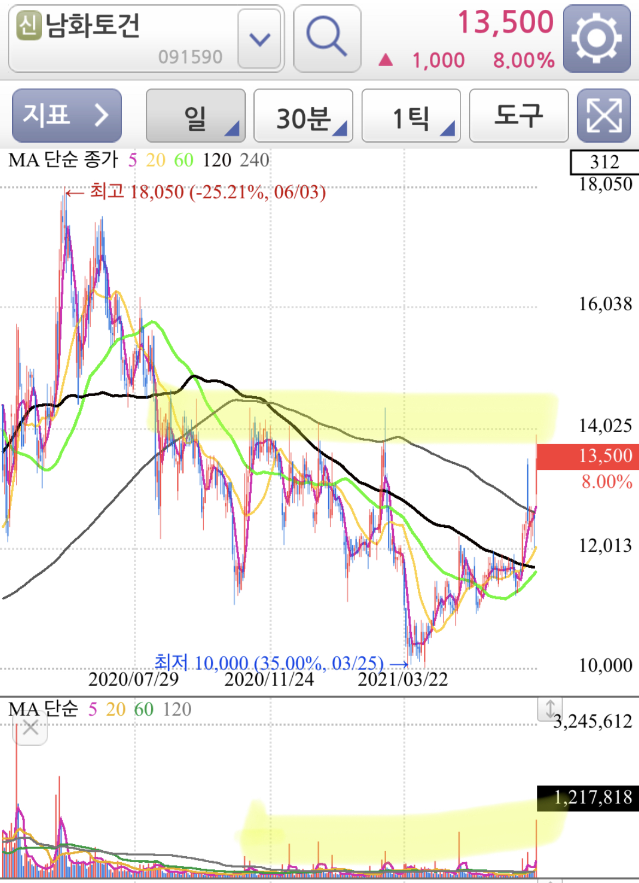Screen dimensions: 639x883
Task: Tap the volume MA 5 legend label
Action: click(x=93, y=709)
